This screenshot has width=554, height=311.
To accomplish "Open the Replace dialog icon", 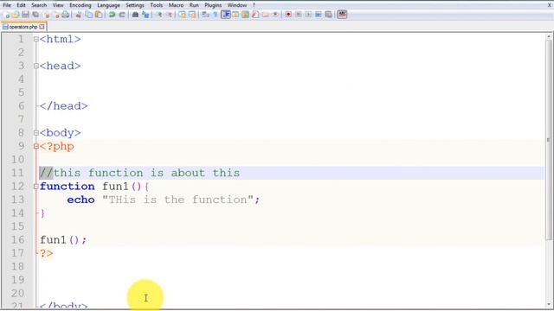I will (x=145, y=15).
